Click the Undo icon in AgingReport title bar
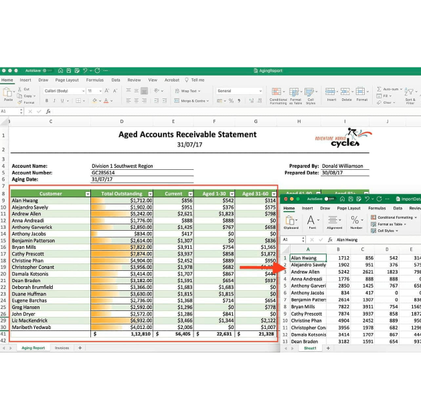 tap(85, 71)
